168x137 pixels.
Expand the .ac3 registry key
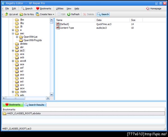click(13, 51)
